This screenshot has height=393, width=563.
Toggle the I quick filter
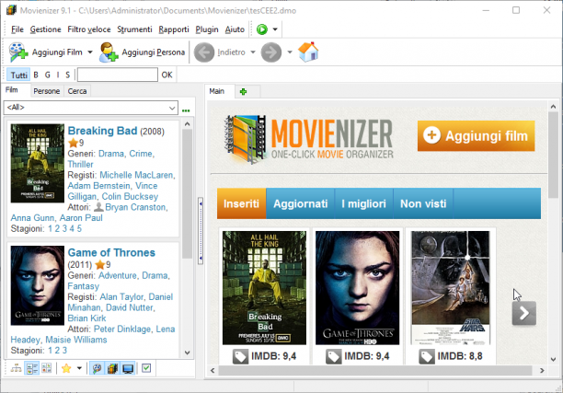coord(58,75)
